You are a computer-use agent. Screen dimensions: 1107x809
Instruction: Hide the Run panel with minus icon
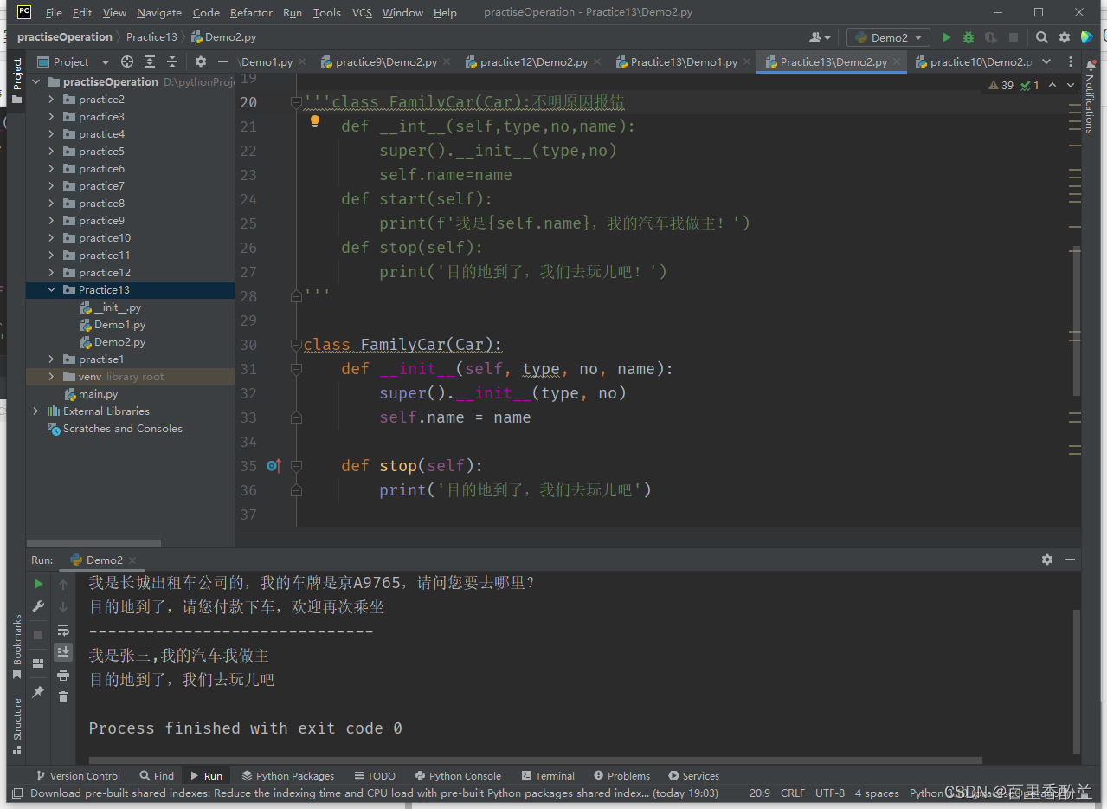click(x=1070, y=560)
